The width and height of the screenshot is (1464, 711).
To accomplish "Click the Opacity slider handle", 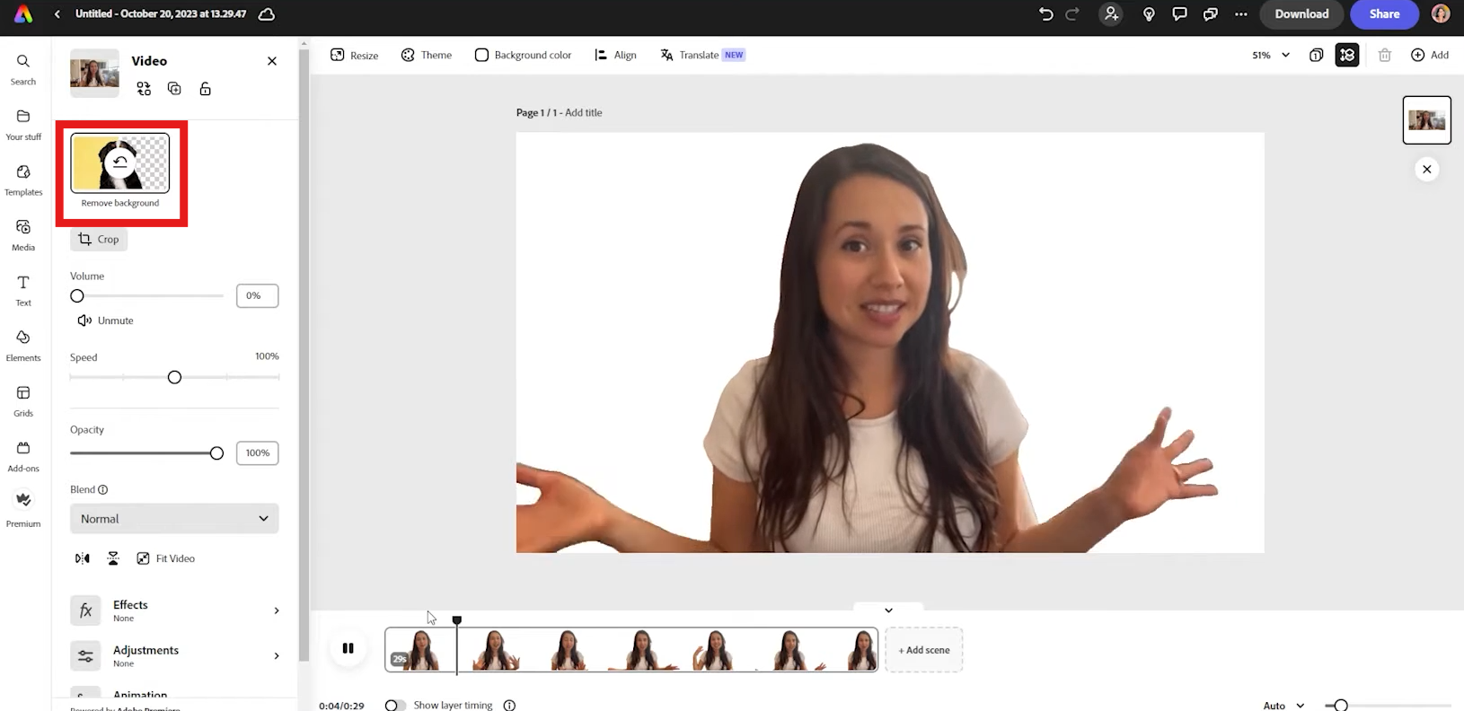I will [216, 453].
